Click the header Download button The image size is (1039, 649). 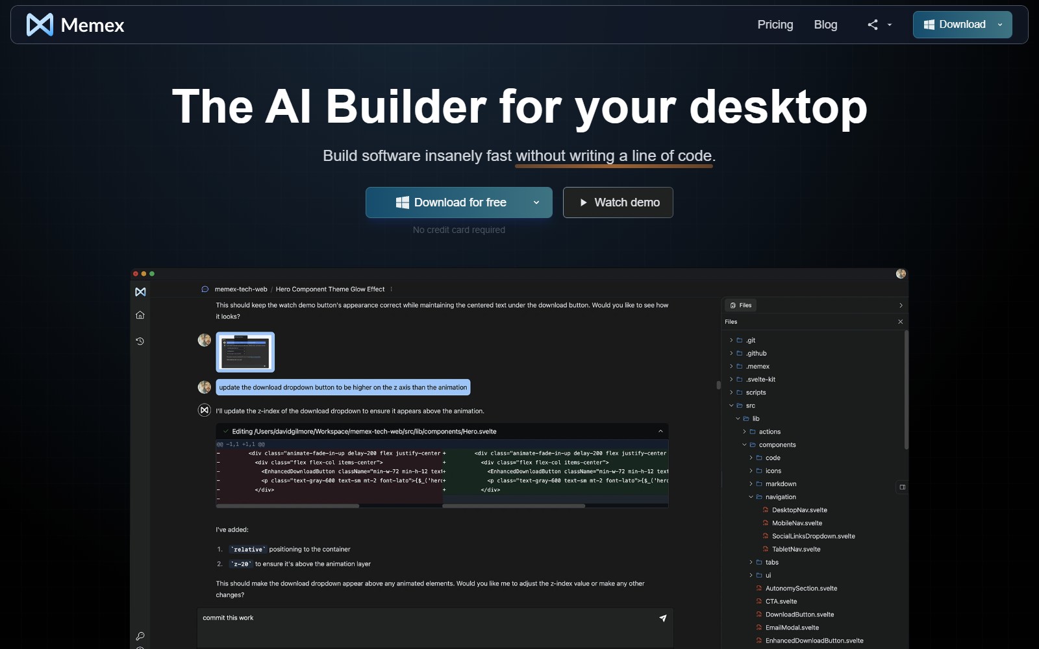(955, 25)
